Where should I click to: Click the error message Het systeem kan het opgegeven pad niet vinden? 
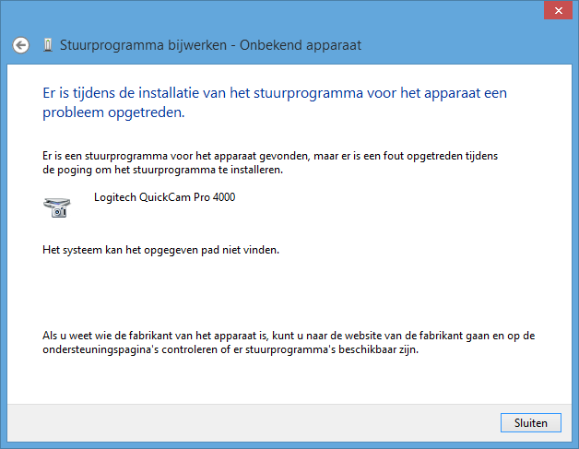(x=160, y=250)
